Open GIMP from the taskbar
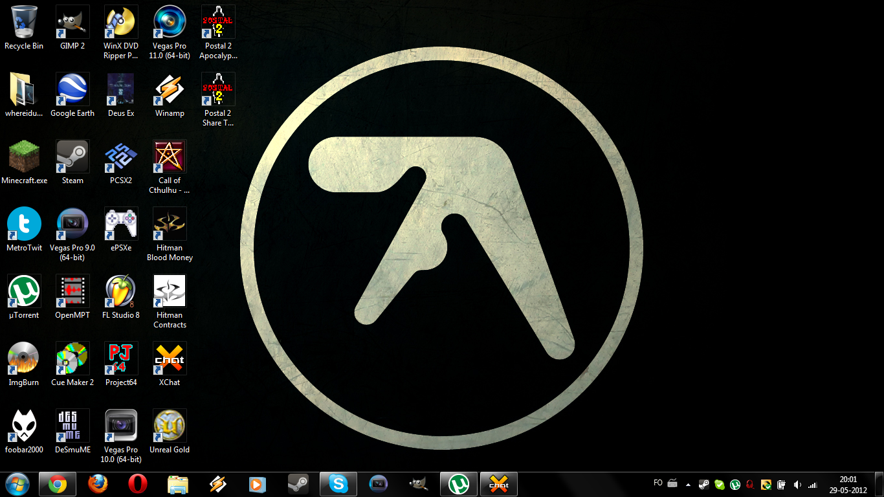Image resolution: width=884 pixels, height=497 pixels. click(x=419, y=484)
